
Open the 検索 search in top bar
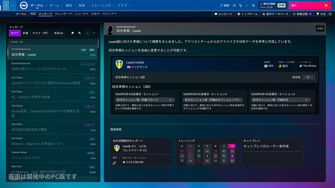pyautogui.click(x=224, y=5)
